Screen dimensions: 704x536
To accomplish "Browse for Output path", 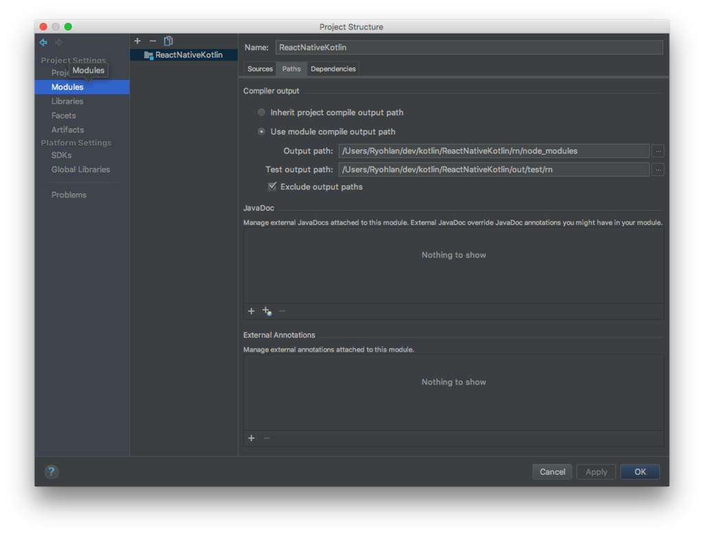I will 658,151.
